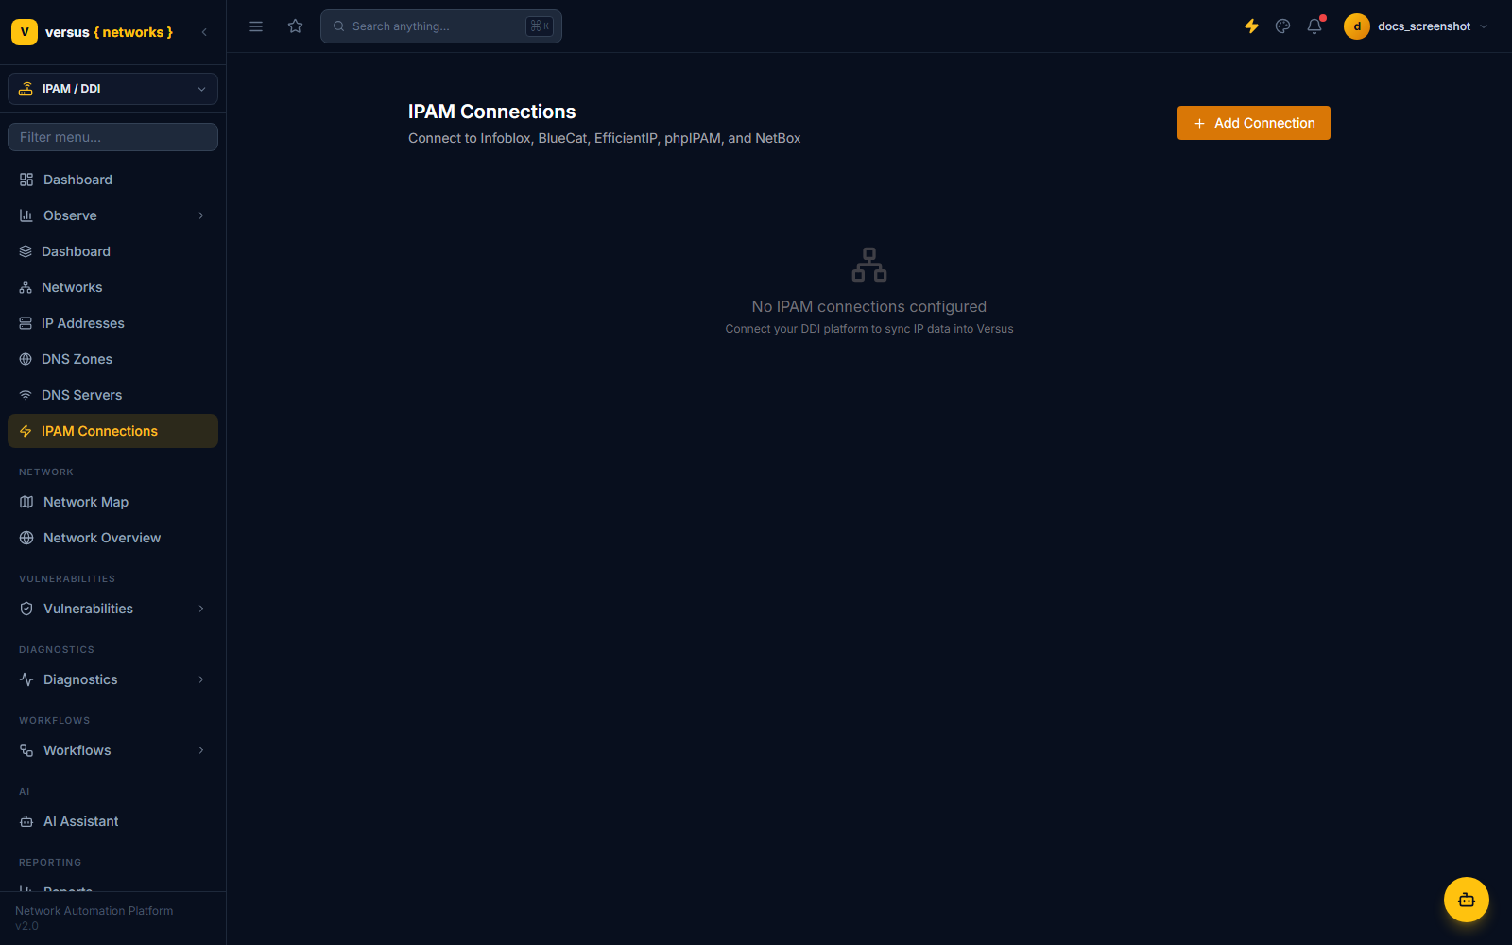This screenshot has width=1512, height=945.
Task: Click the v2.0 version label
Action: coord(26,926)
